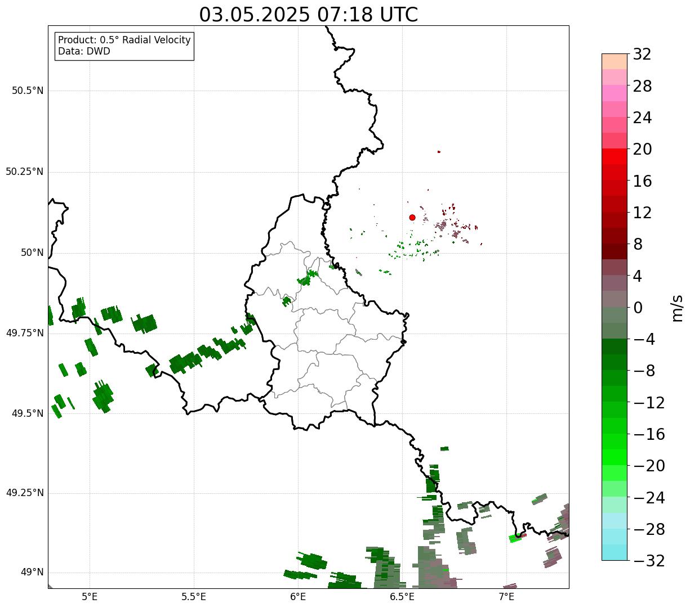Click the colorbar 20 tick label
Screen dimensions: 690x608
(642, 149)
